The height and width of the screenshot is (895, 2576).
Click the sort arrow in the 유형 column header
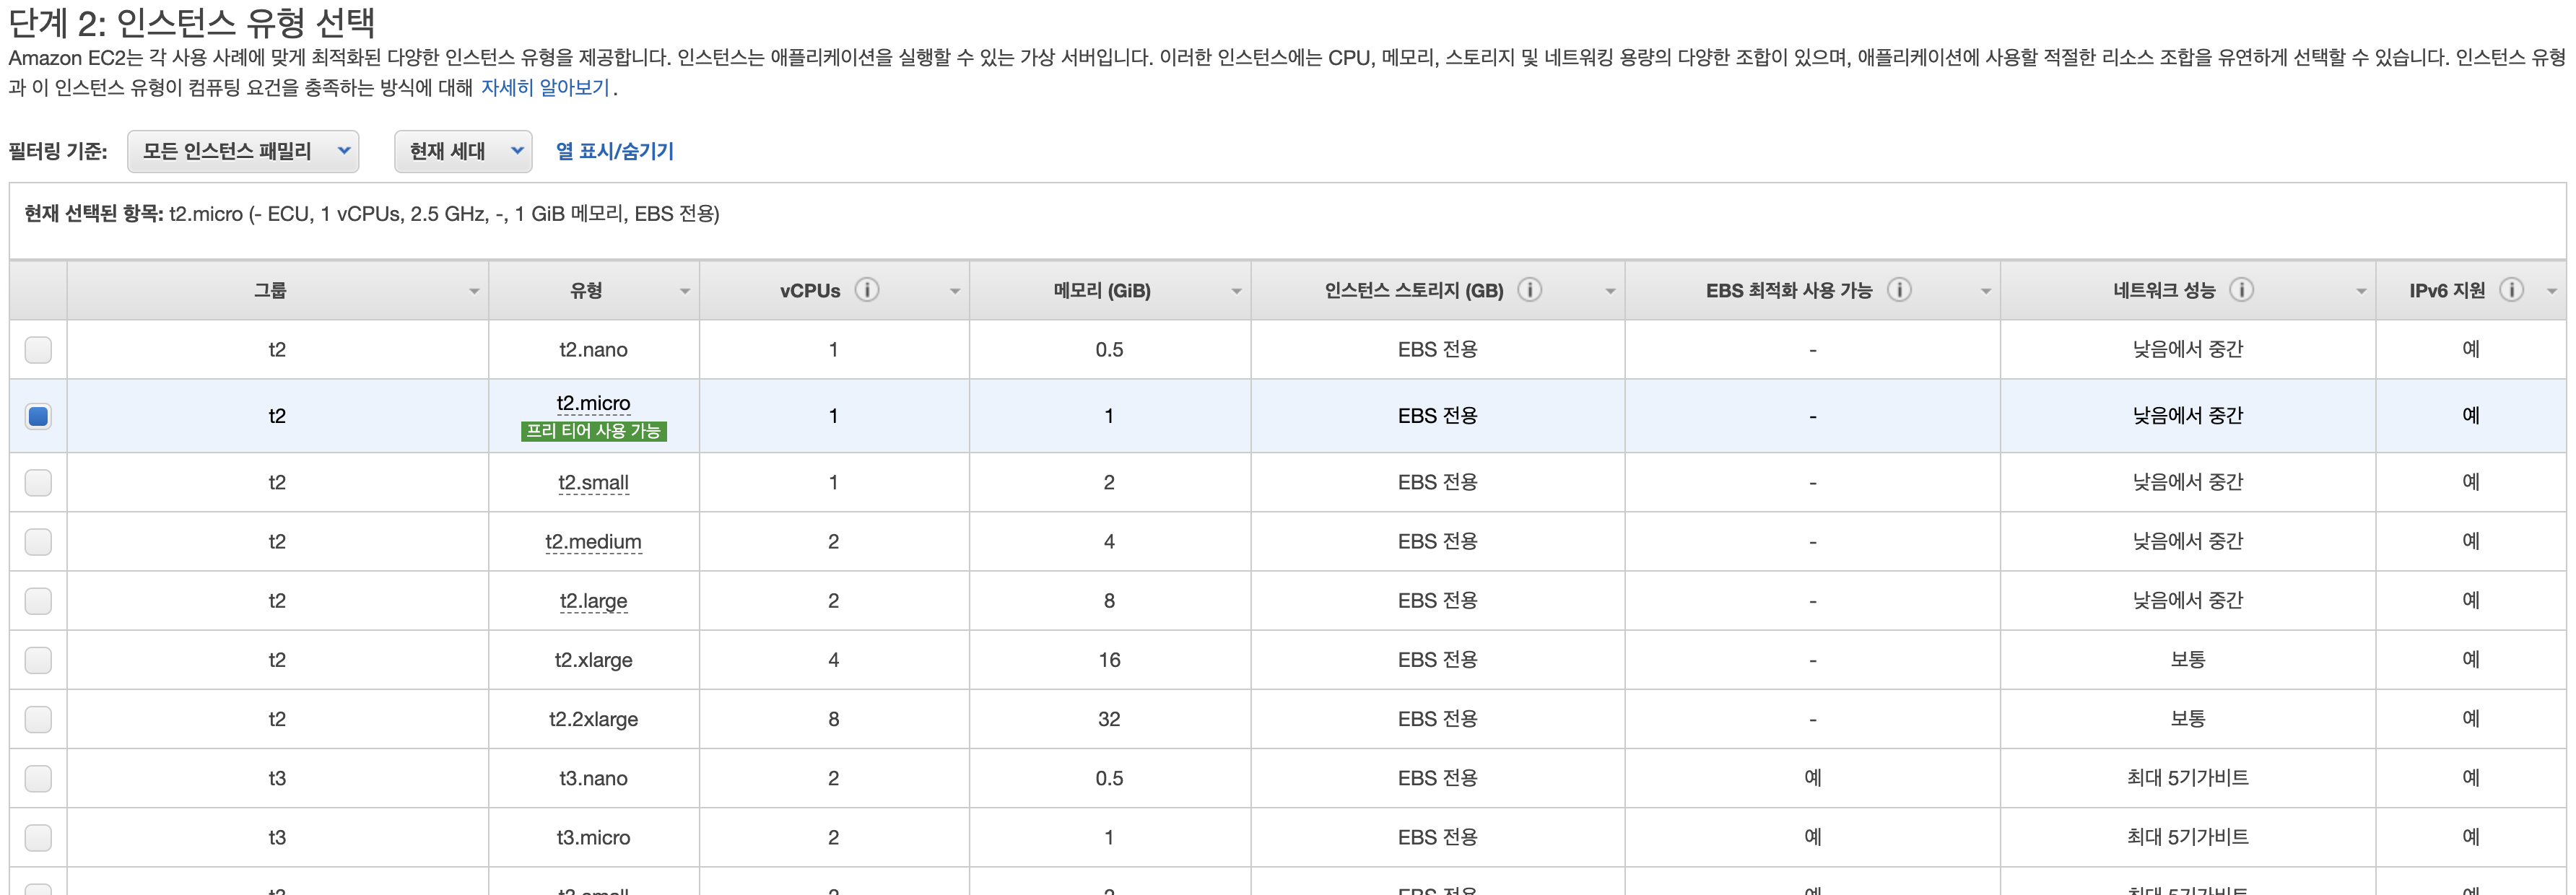pyautogui.click(x=685, y=292)
